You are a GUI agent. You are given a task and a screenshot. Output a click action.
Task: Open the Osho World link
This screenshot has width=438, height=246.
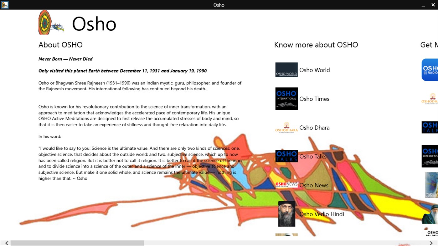(314, 70)
